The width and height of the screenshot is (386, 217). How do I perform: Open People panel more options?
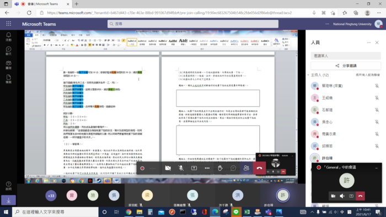[369, 42]
